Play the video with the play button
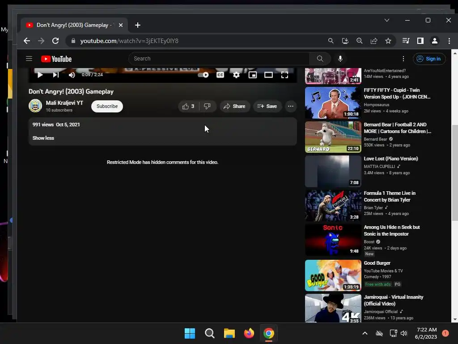 click(x=40, y=75)
